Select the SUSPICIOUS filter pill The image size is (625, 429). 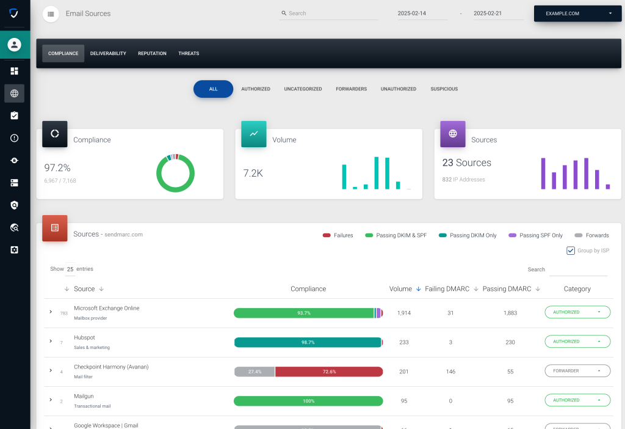444,89
